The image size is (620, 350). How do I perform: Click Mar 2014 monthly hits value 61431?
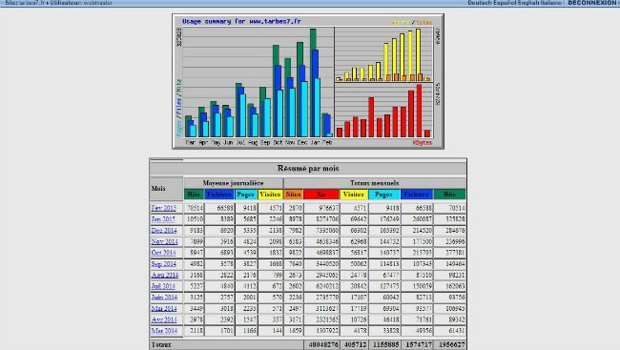tap(457, 331)
